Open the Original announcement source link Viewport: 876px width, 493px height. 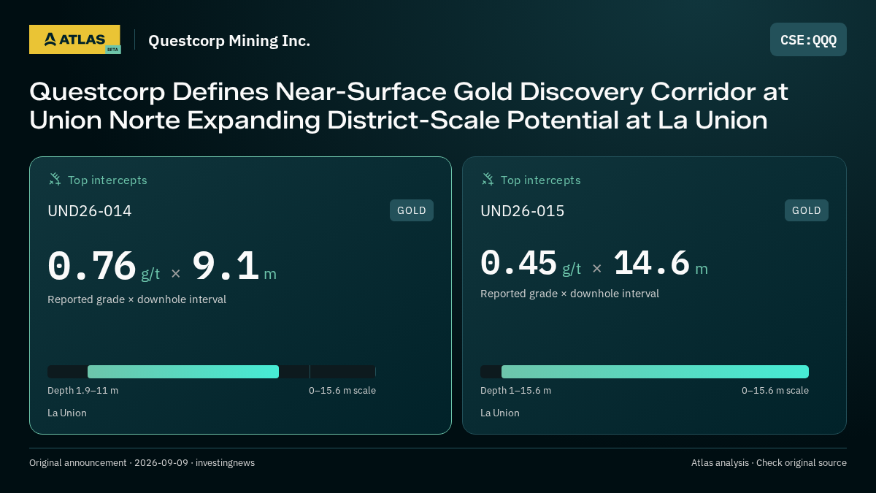tap(142, 463)
